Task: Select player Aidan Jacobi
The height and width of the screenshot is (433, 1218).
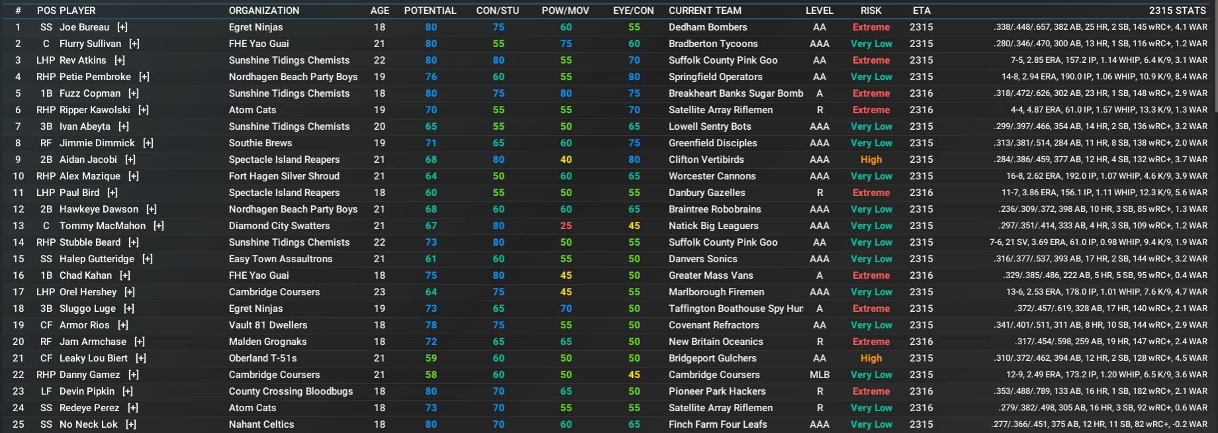Action: 88,160
